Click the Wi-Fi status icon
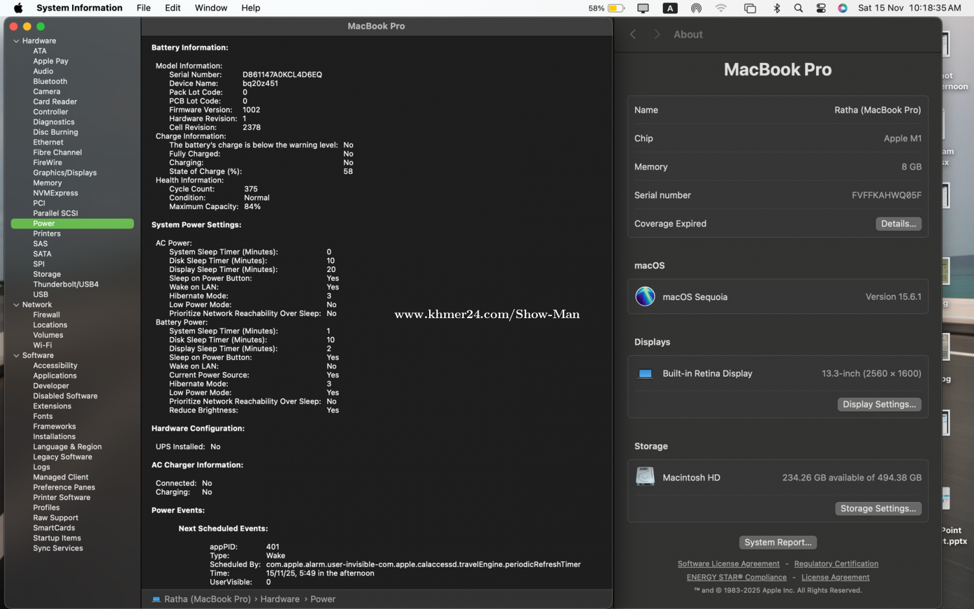 coord(721,8)
